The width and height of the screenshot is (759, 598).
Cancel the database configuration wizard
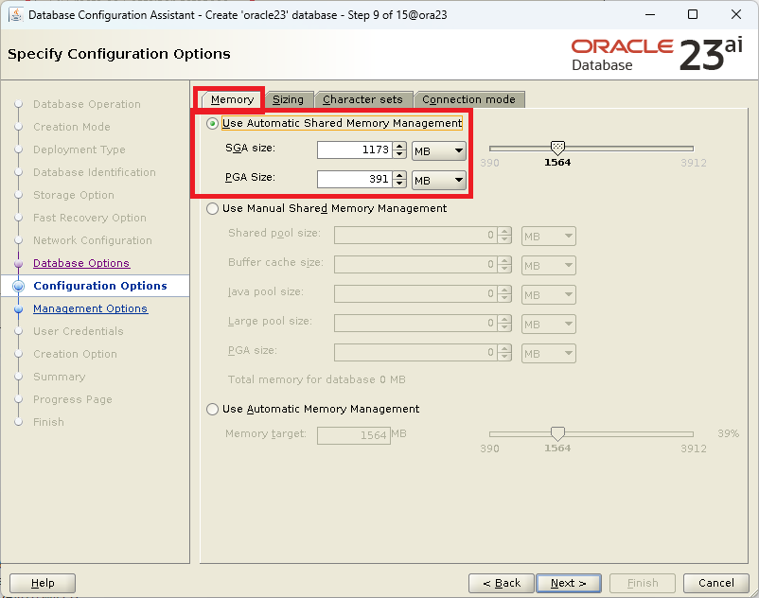(x=715, y=583)
